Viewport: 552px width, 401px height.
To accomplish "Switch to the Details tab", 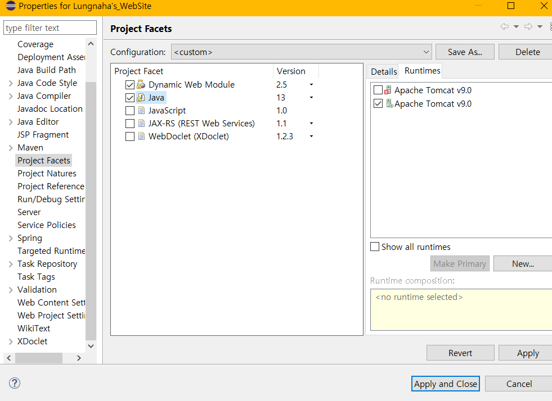I will 384,72.
